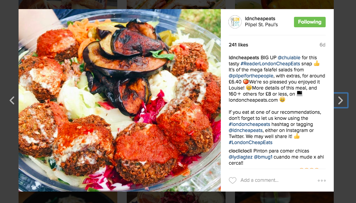
Task: Open the Pilpel St. Paul's location
Action: 261,25
